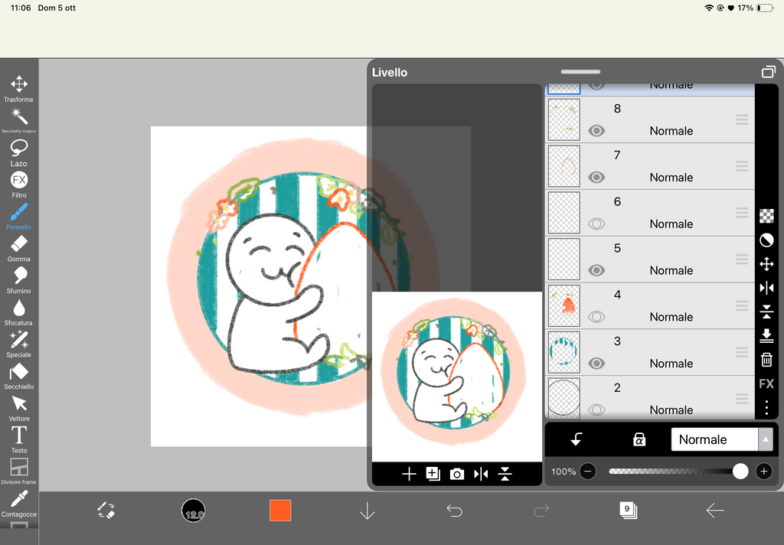Show layer 6 using its eye icon
Viewport: 784px width, 545px height.
[x=596, y=224]
